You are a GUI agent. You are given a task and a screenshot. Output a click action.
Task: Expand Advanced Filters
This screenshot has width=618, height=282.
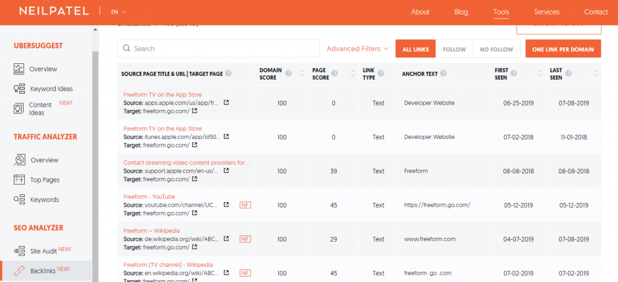point(357,49)
